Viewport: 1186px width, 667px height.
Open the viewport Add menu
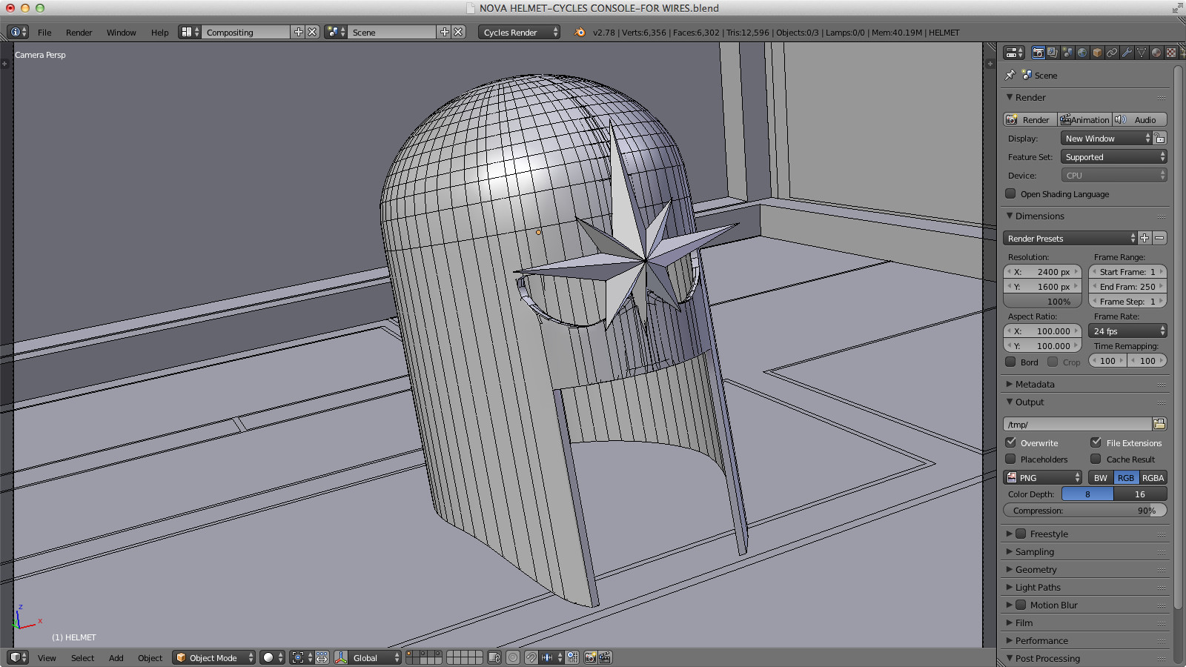point(116,658)
